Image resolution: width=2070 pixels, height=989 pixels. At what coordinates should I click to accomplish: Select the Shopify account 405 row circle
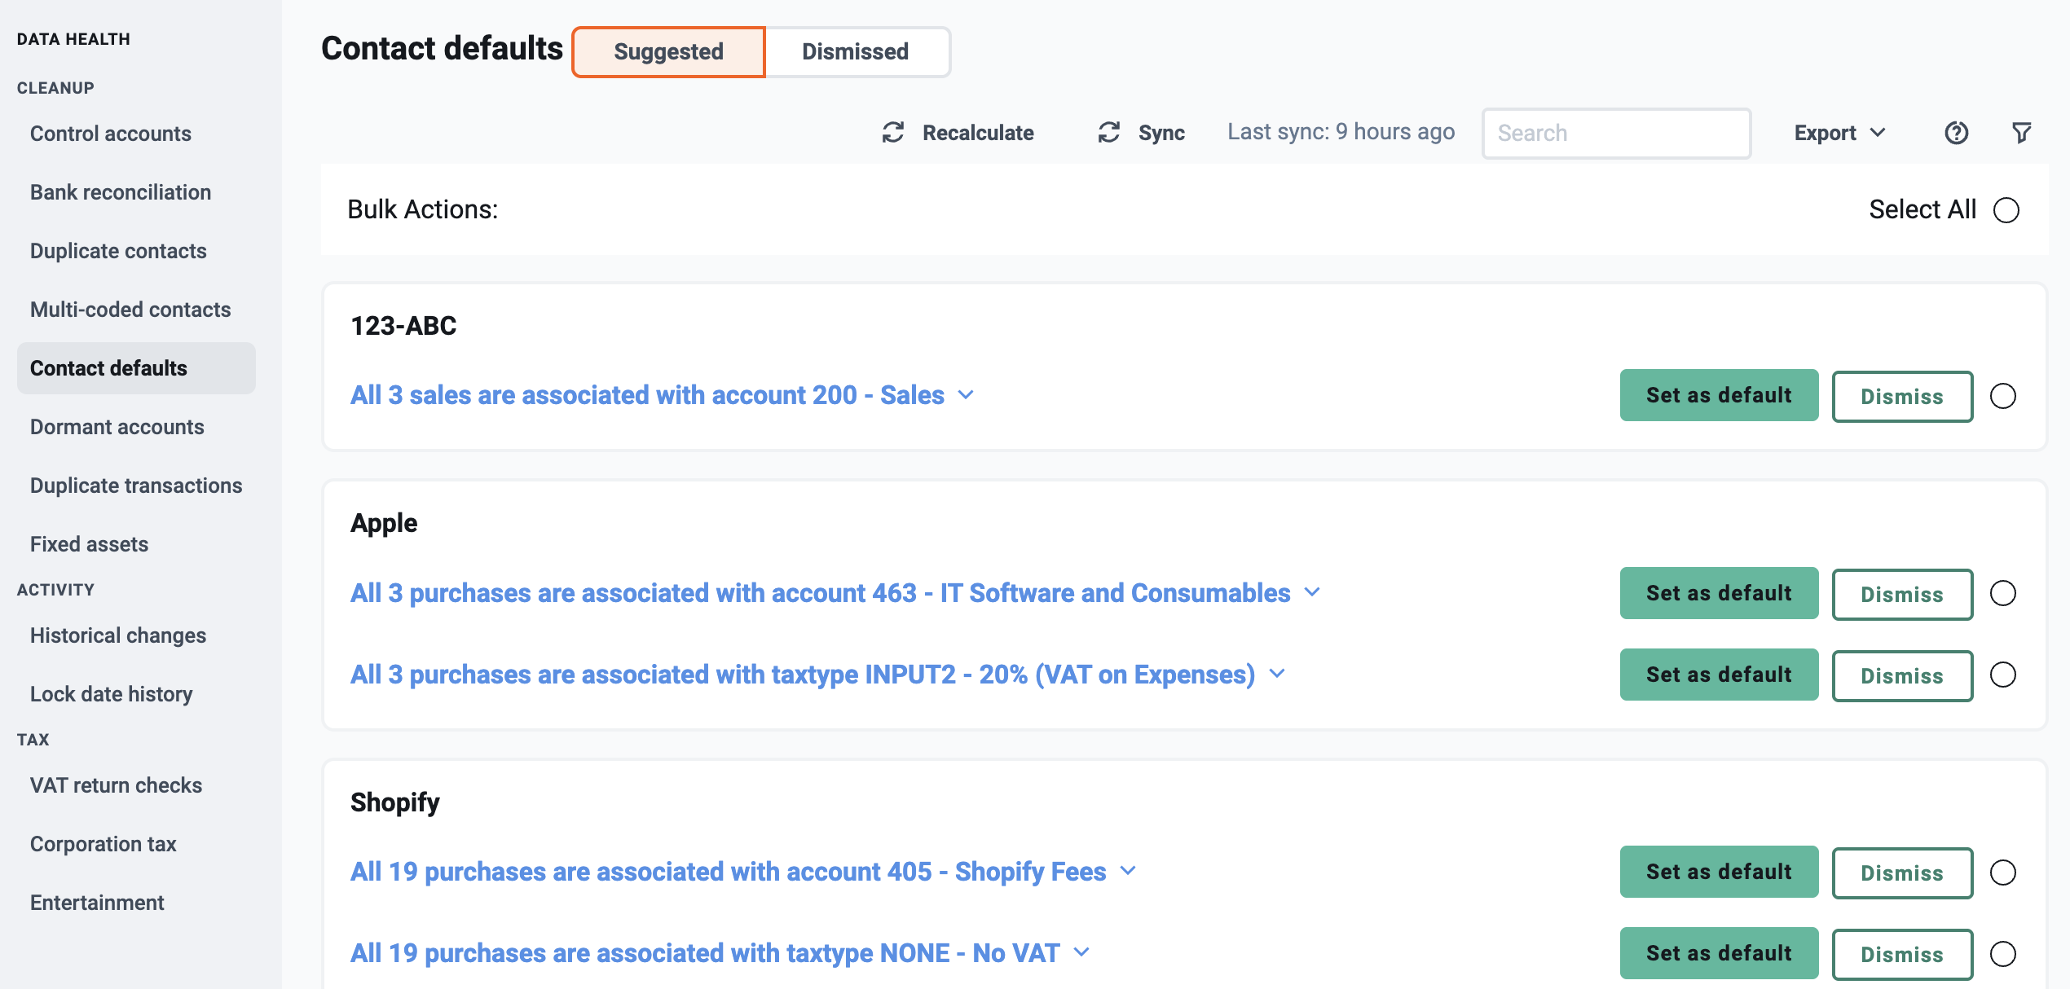2002,873
